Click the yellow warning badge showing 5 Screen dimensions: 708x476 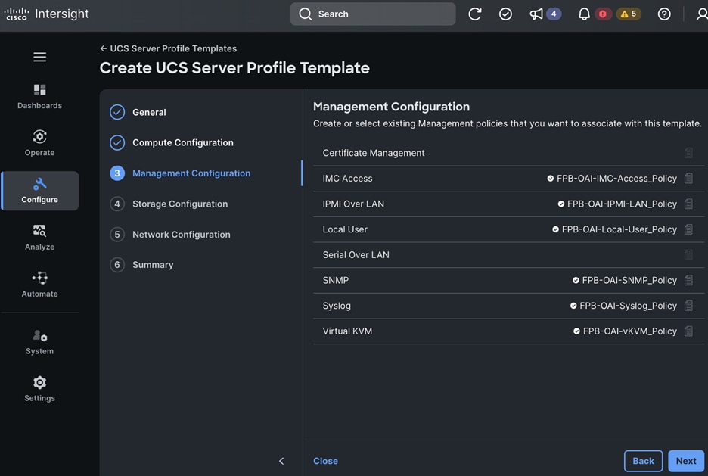(x=629, y=14)
